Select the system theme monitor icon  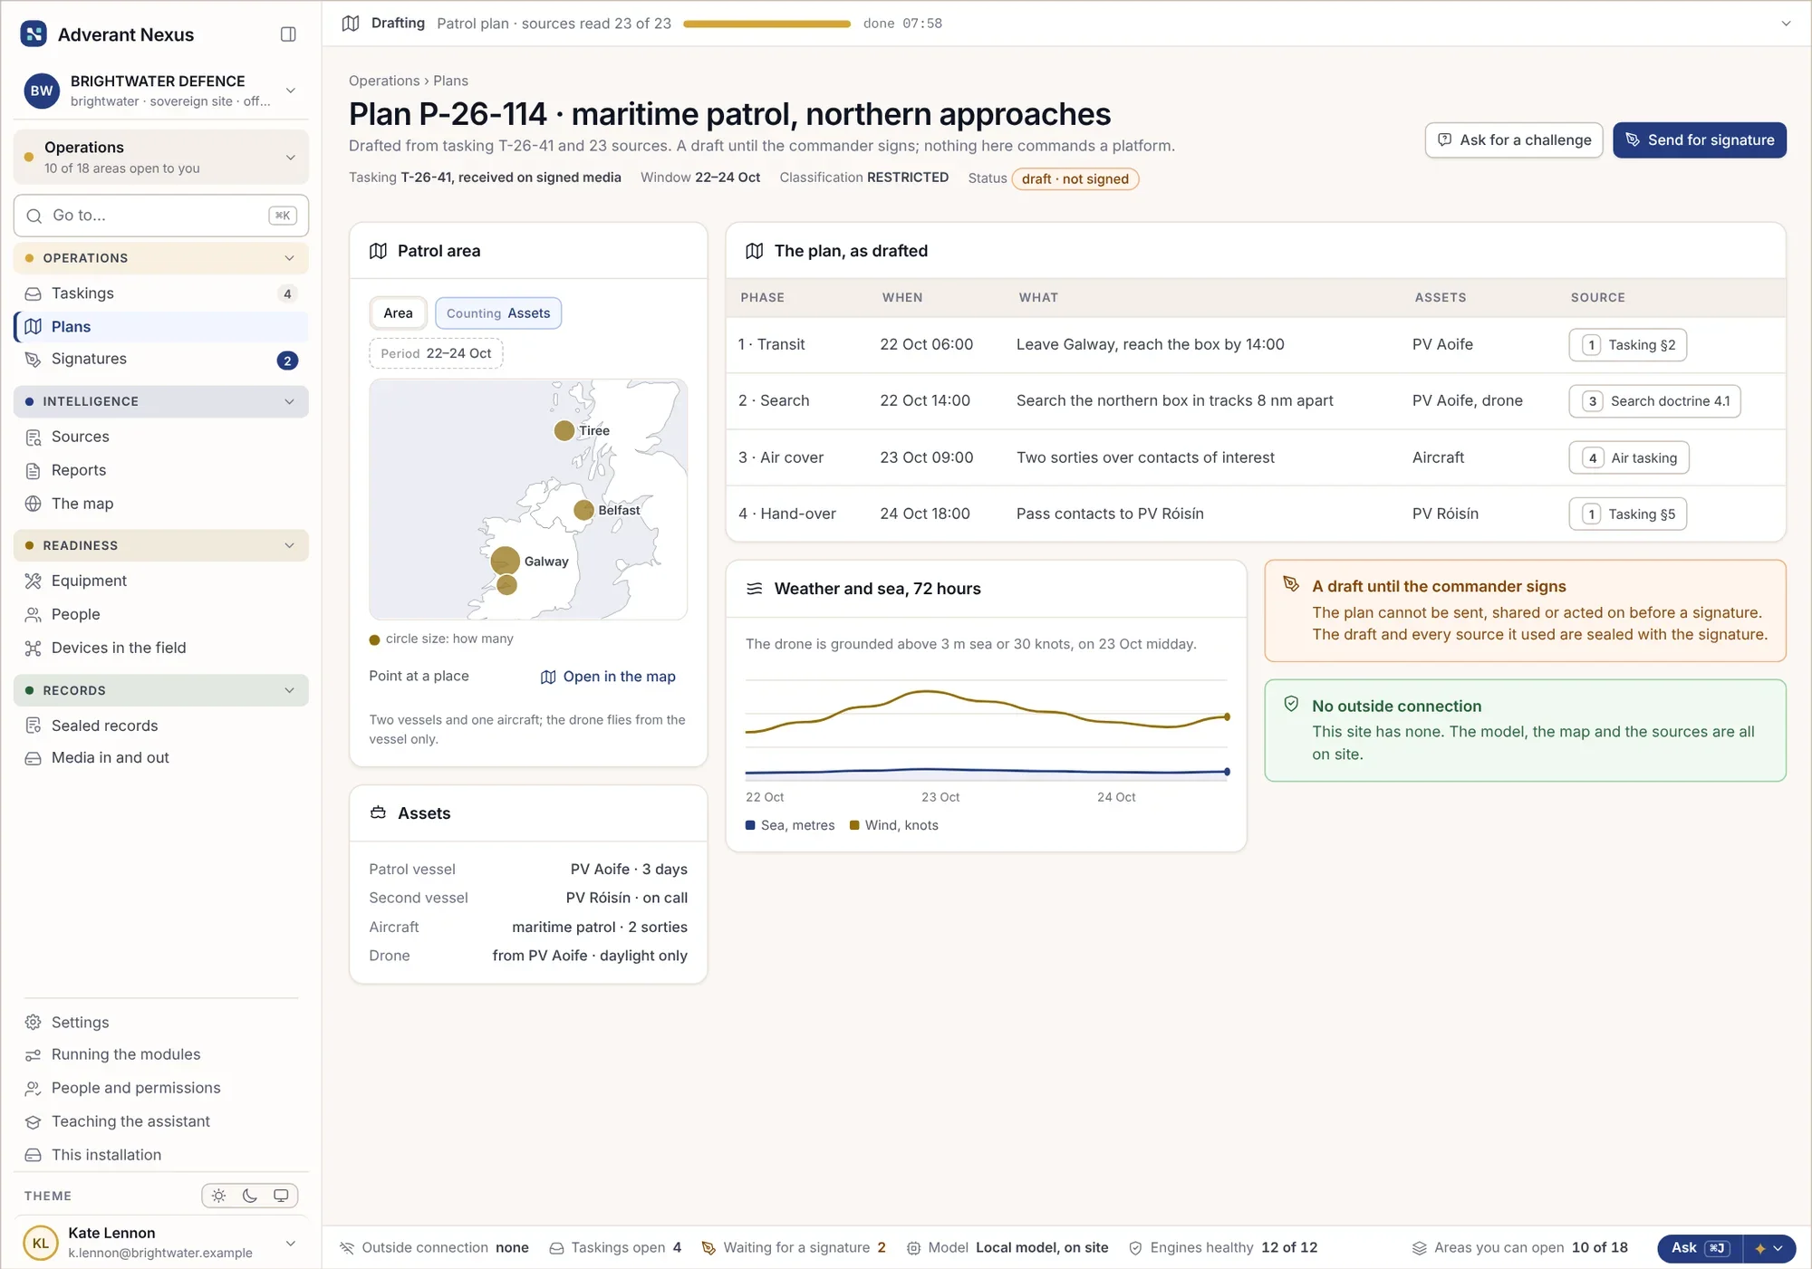point(281,1196)
